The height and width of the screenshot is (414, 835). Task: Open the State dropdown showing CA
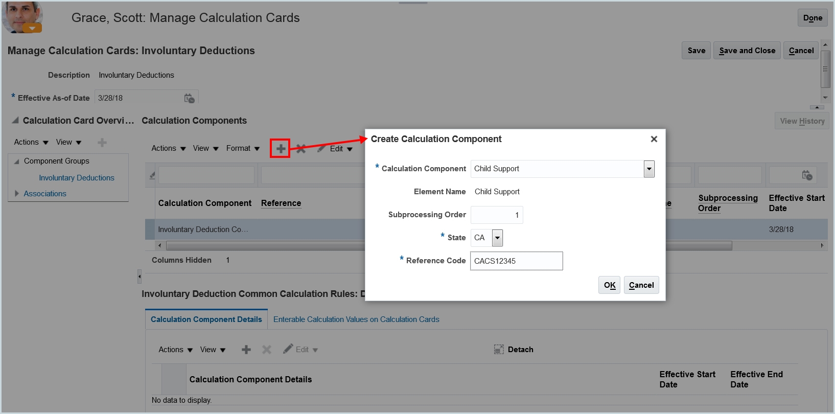point(497,238)
